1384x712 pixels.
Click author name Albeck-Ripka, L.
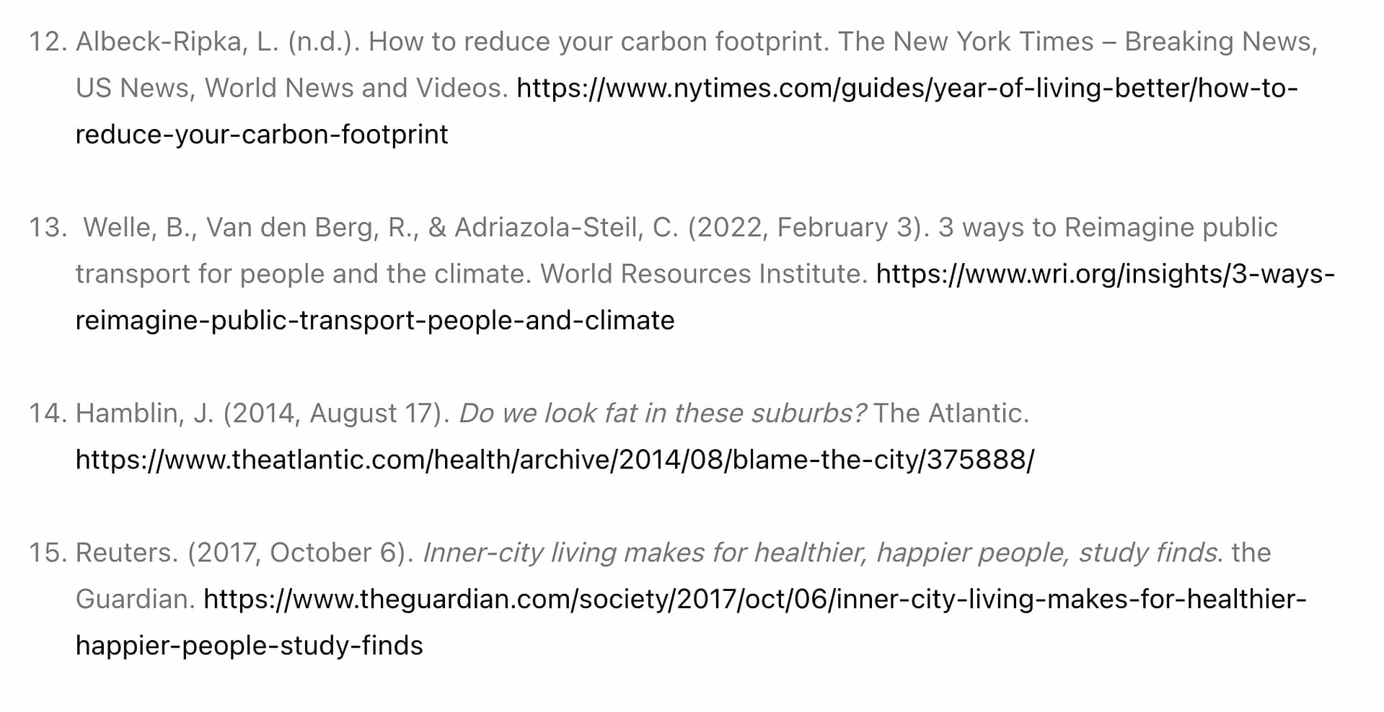(x=177, y=42)
